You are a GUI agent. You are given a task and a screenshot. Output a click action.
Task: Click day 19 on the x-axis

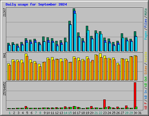pos(87,113)
